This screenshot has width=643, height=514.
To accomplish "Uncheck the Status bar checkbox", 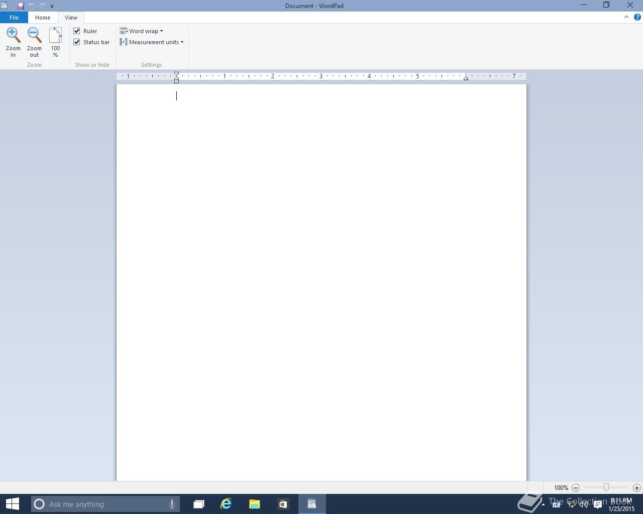I will (x=77, y=42).
